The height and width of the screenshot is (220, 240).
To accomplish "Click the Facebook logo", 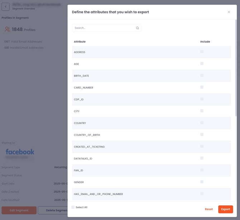I will (20, 152).
